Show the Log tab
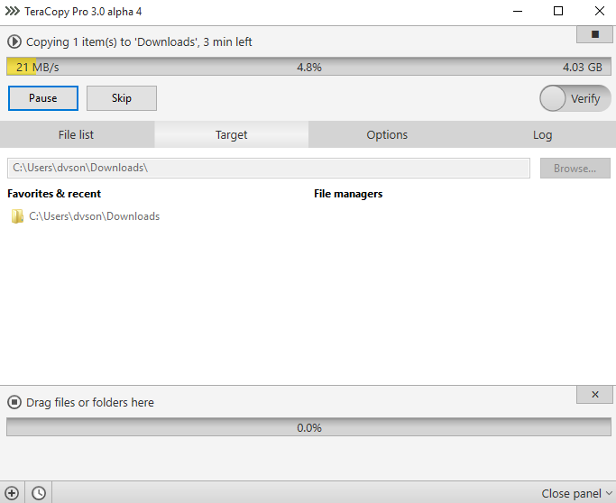Viewport: 616px width, 503px height. 542,134
